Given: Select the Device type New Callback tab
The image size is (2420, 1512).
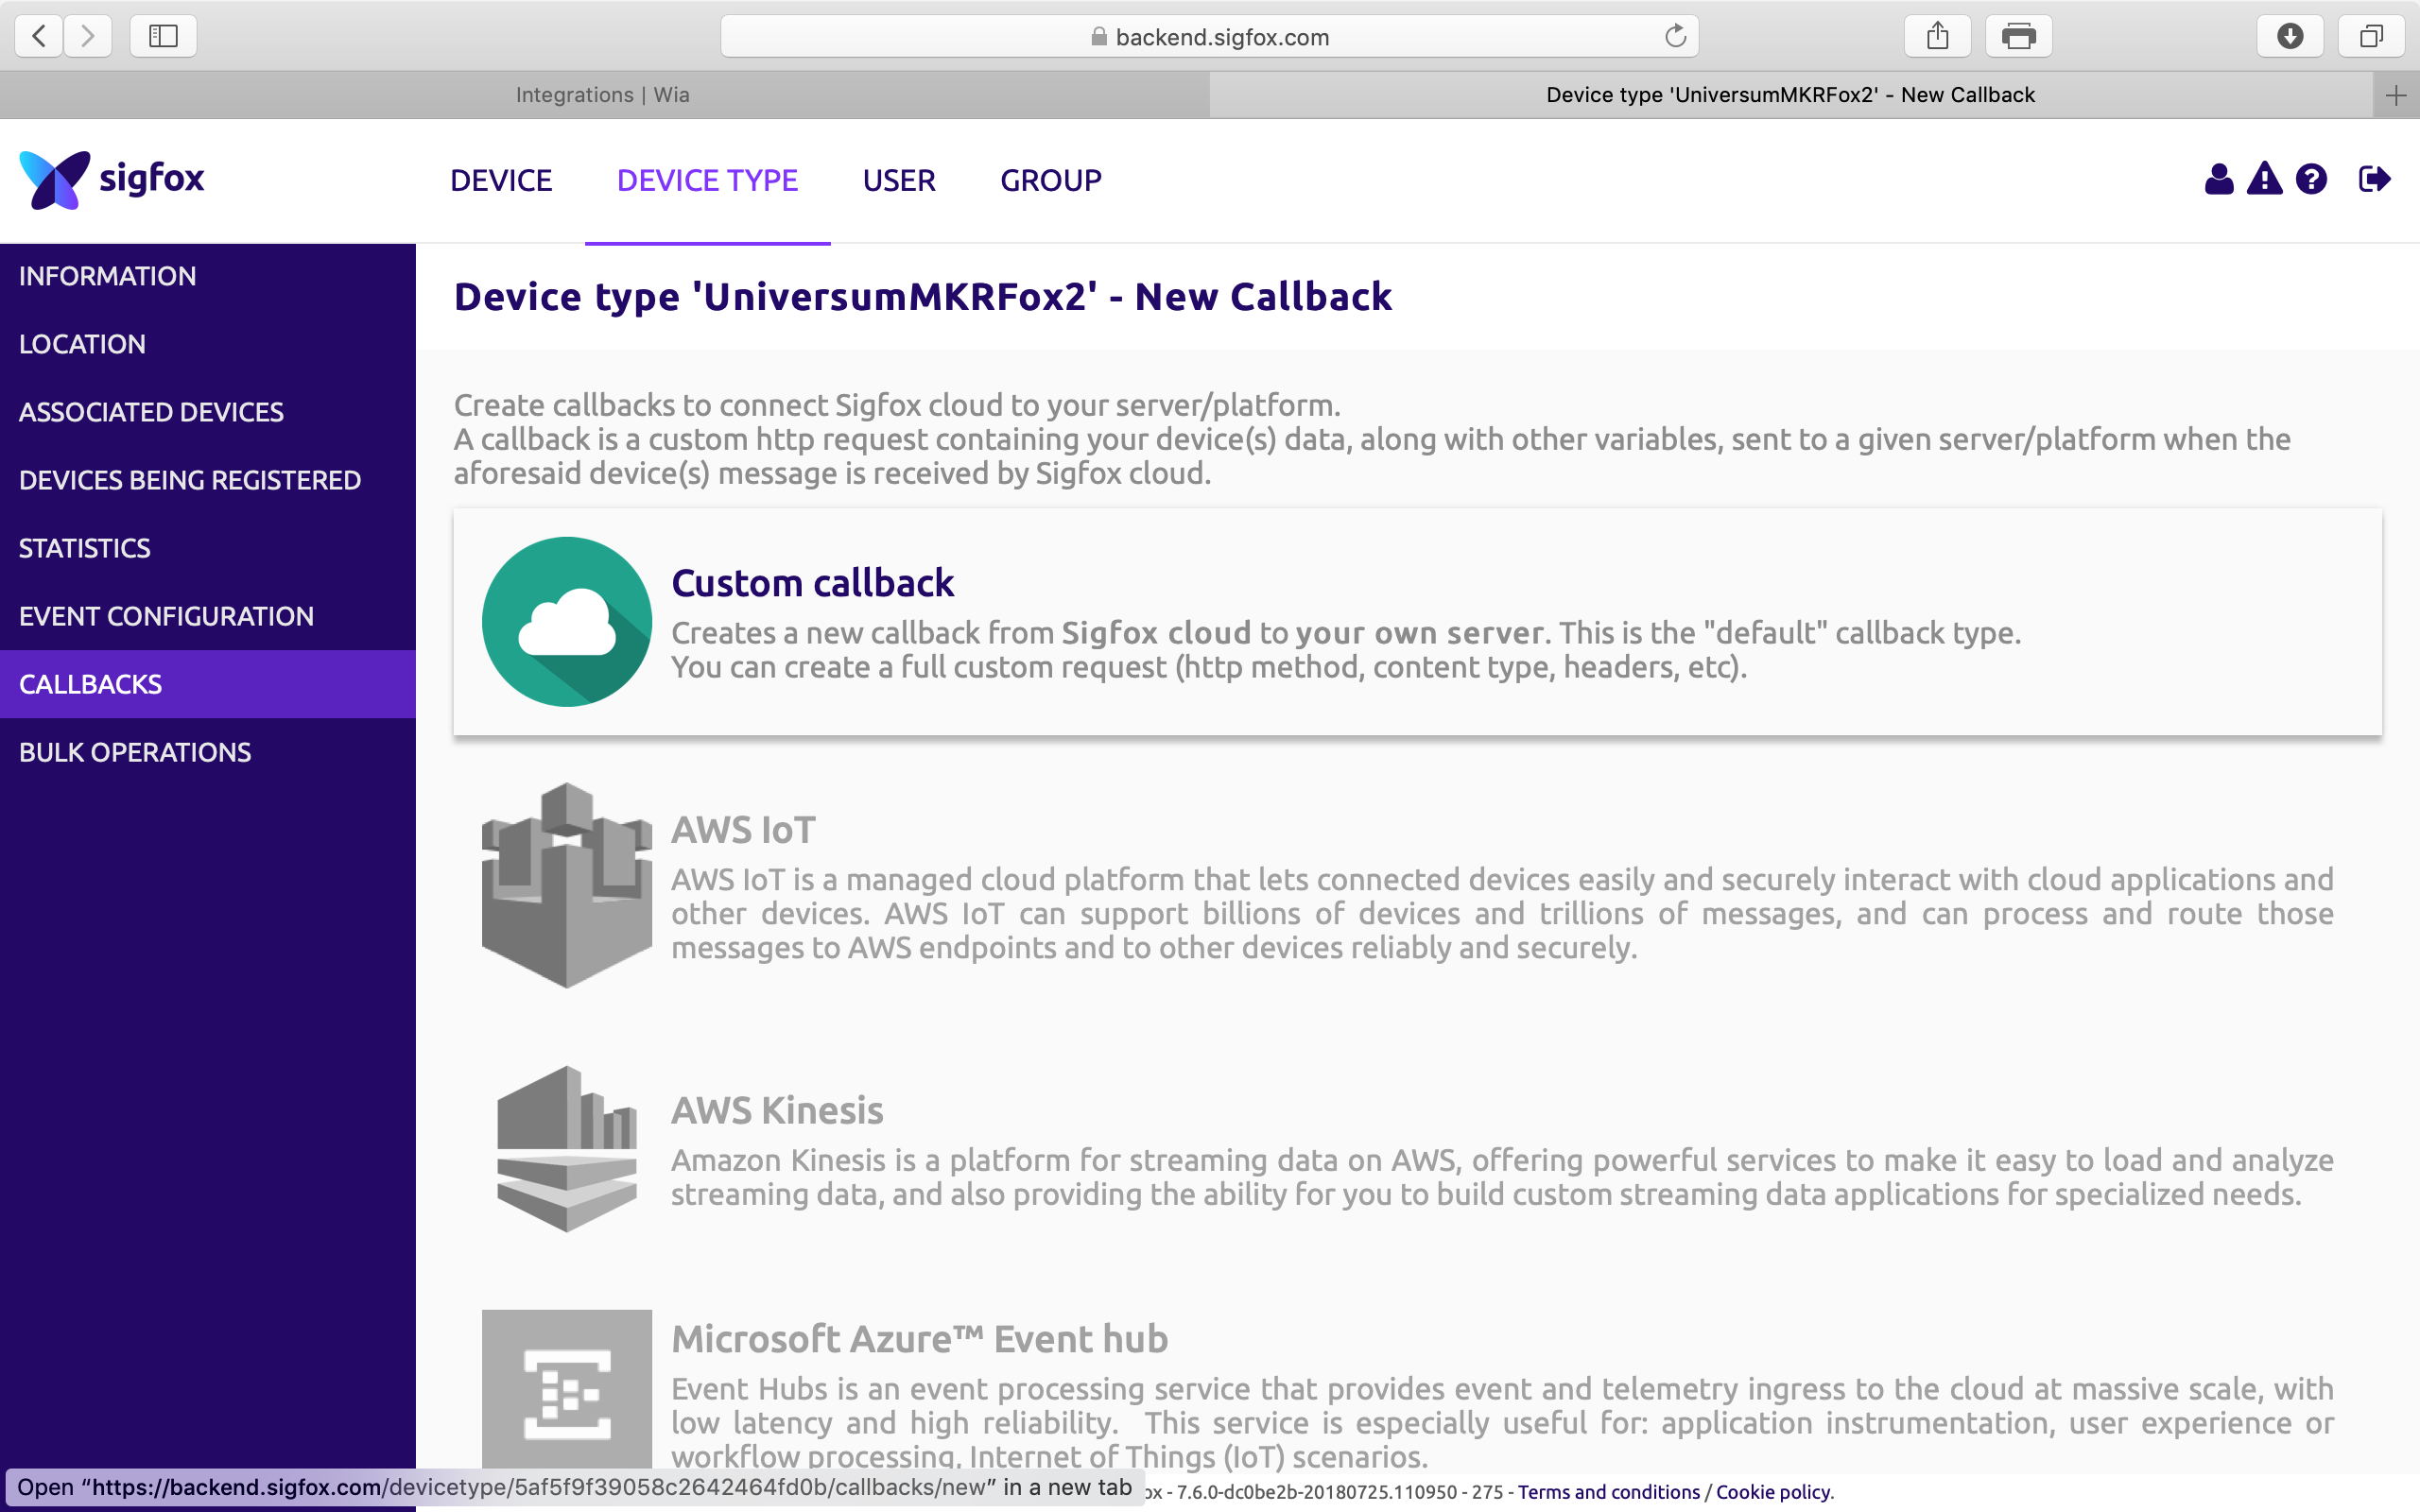Looking at the screenshot, I should tap(1790, 95).
